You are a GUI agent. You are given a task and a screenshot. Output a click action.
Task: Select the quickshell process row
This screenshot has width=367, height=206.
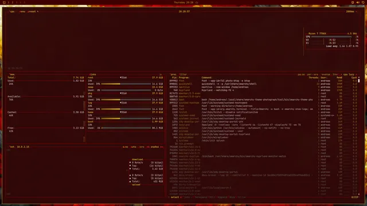click(x=263, y=84)
